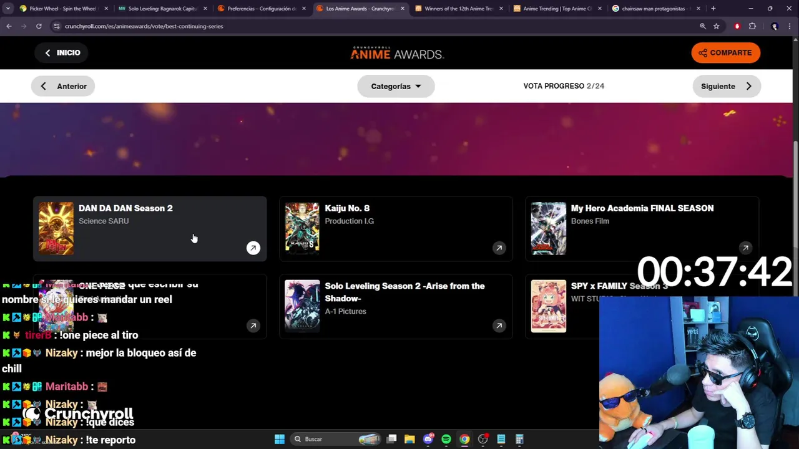Open Discord from the taskbar
The image size is (799, 449).
(428, 439)
